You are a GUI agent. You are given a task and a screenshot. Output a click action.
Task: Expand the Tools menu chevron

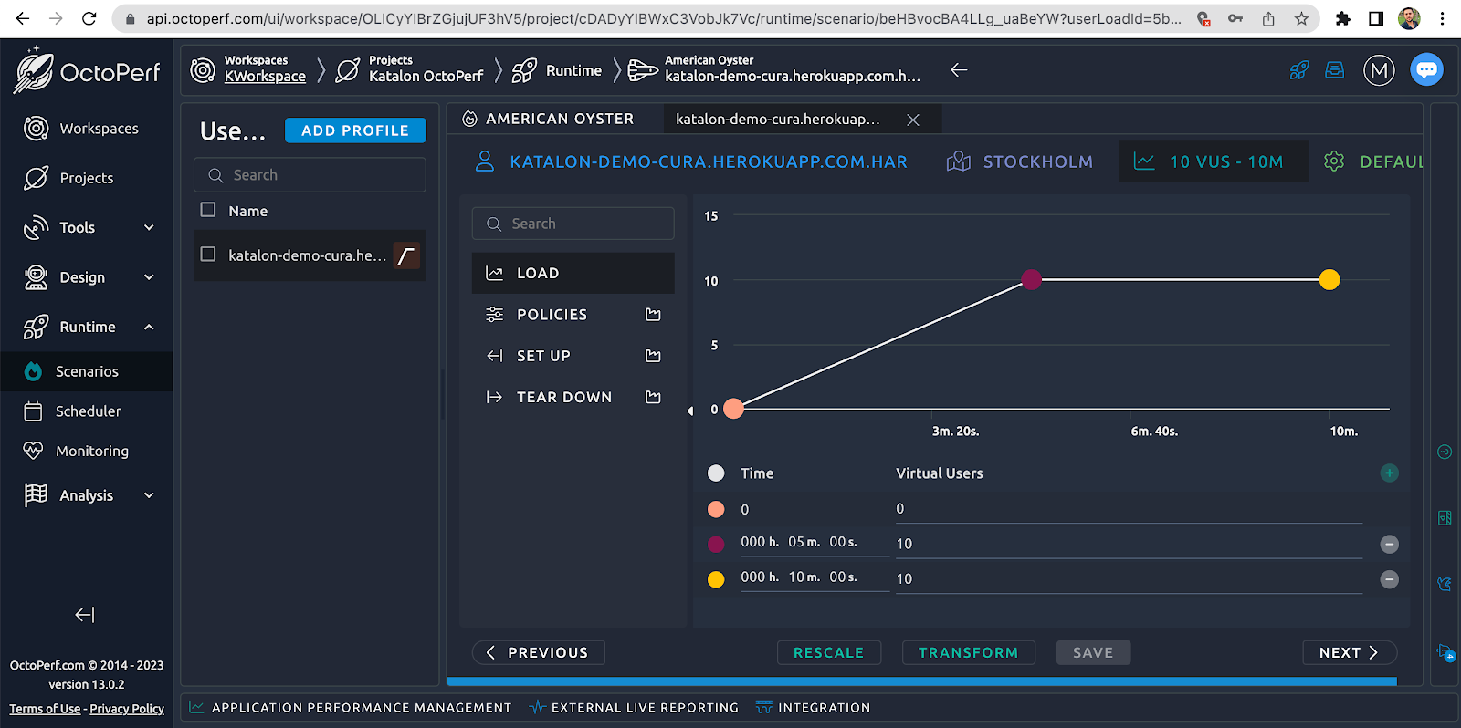(149, 227)
